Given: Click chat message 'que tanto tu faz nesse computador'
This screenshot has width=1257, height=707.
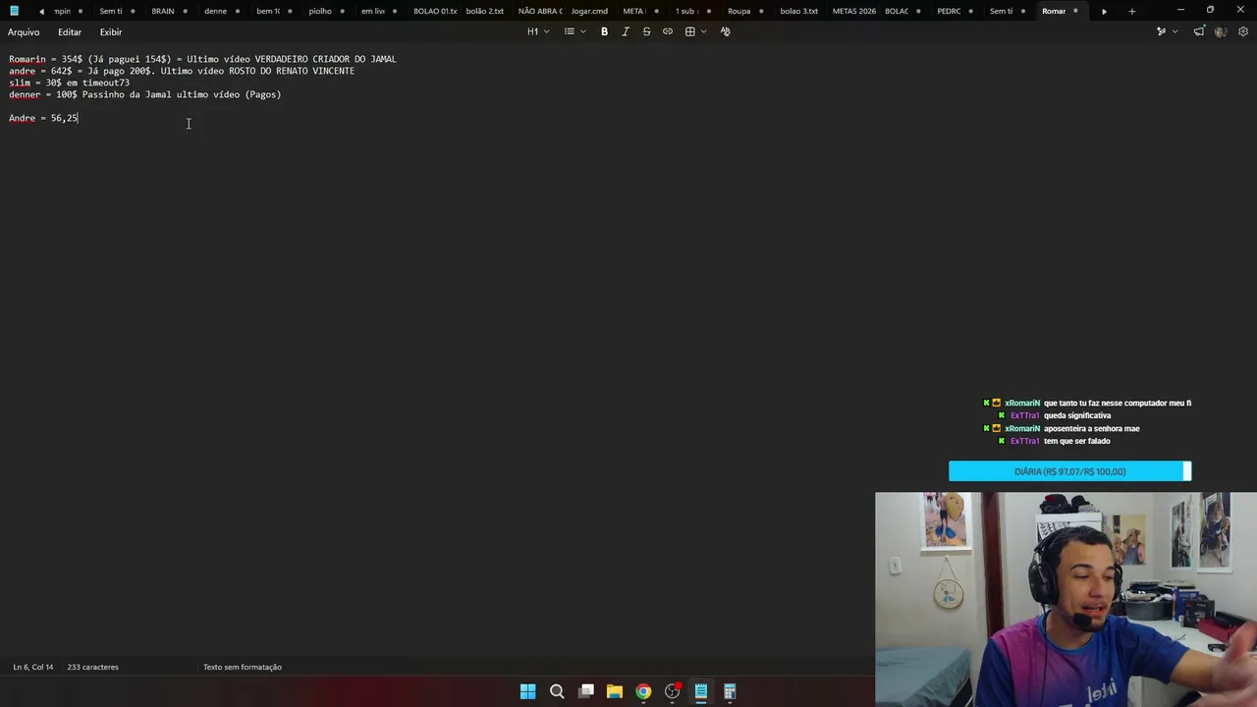Looking at the screenshot, I should pyautogui.click(x=1118, y=403).
